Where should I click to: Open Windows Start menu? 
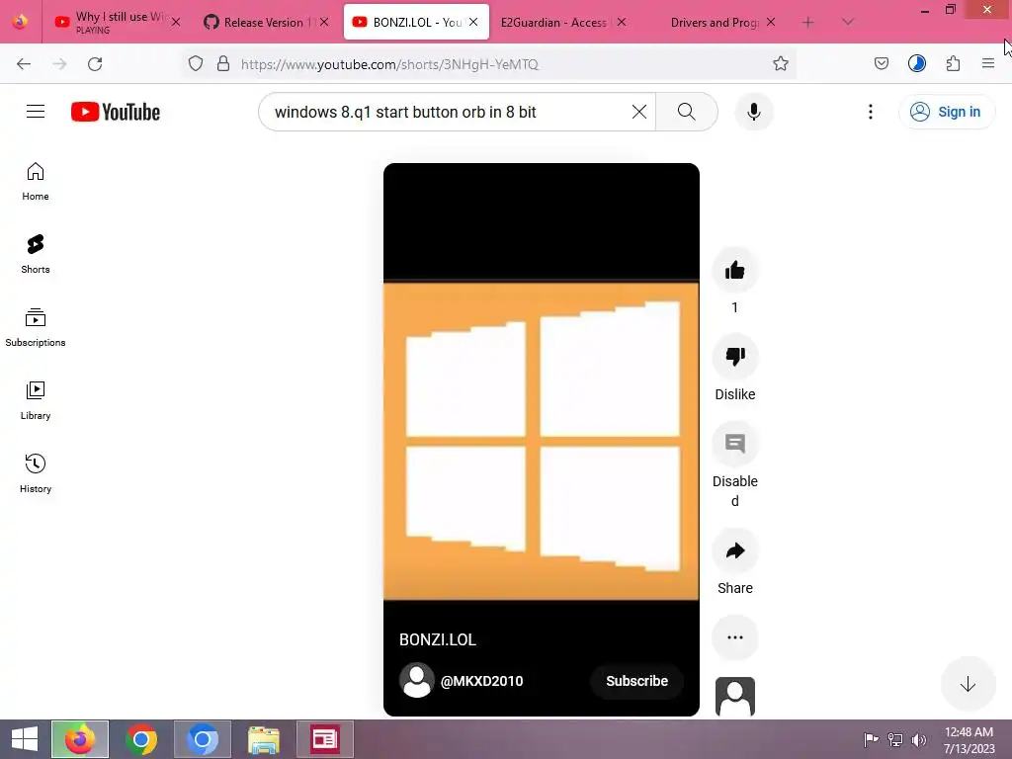point(24,739)
